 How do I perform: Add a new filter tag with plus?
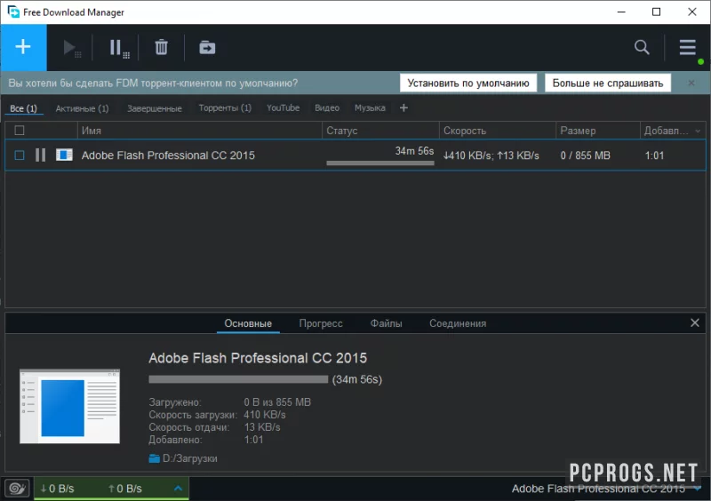pyautogui.click(x=403, y=107)
